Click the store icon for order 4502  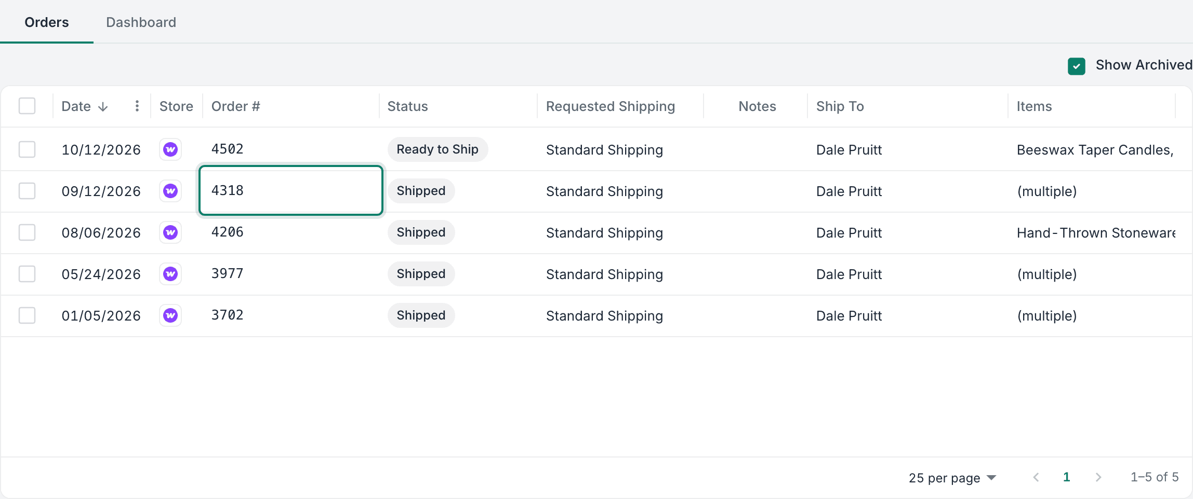point(170,149)
